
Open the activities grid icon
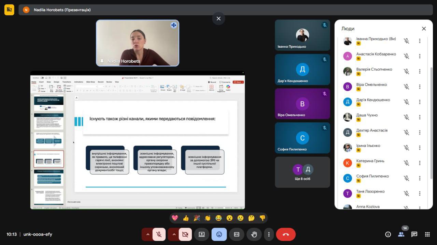click(427, 234)
